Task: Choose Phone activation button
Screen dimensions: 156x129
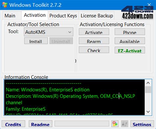Action: coord(130,32)
